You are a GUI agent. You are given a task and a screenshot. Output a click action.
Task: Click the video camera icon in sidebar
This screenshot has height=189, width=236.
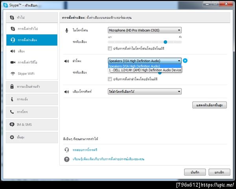pyautogui.click(x=13, y=62)
